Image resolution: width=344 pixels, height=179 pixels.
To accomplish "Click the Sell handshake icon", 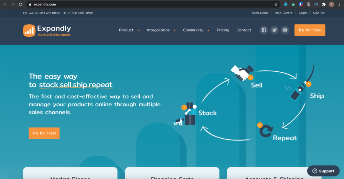I will tap(242, 73).
